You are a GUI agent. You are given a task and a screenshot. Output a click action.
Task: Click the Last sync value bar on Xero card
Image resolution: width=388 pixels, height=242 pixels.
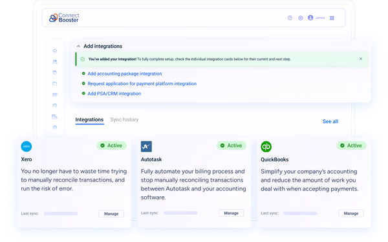[61, 214]
